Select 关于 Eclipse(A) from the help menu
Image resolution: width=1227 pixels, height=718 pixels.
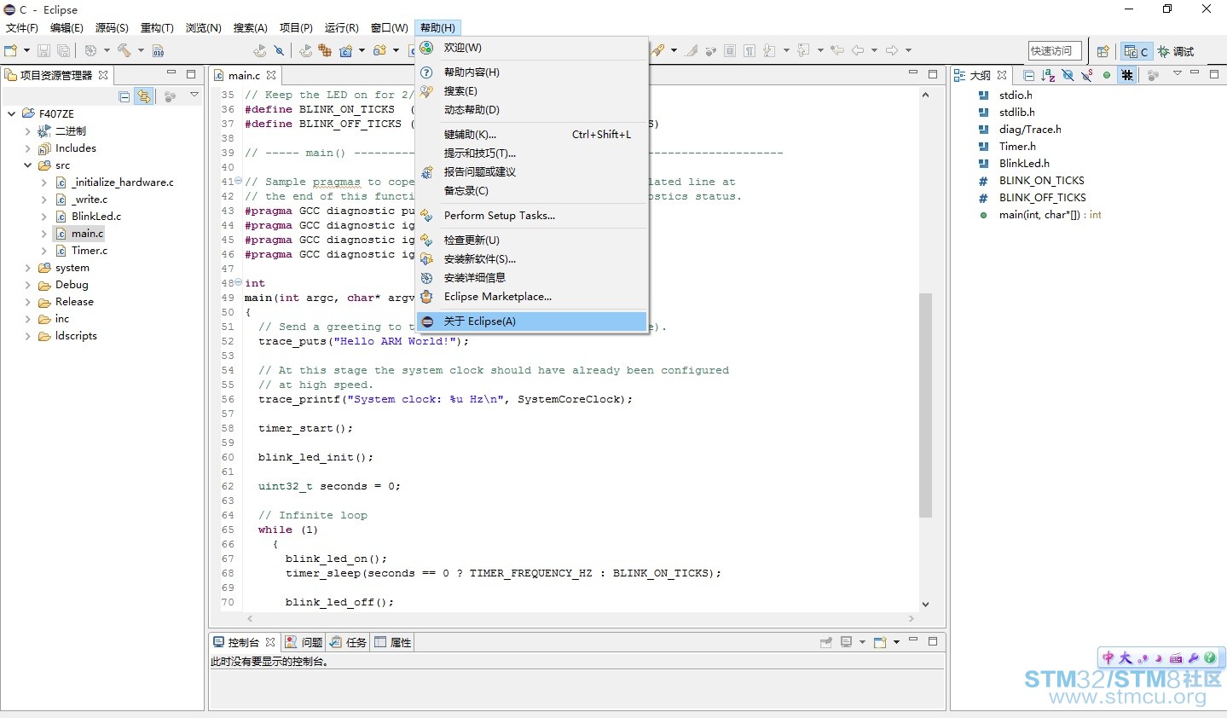(479, 321)
